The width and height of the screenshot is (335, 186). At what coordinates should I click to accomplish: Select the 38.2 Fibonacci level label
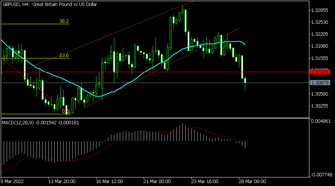pyautogui.click(x=64, y=21)
